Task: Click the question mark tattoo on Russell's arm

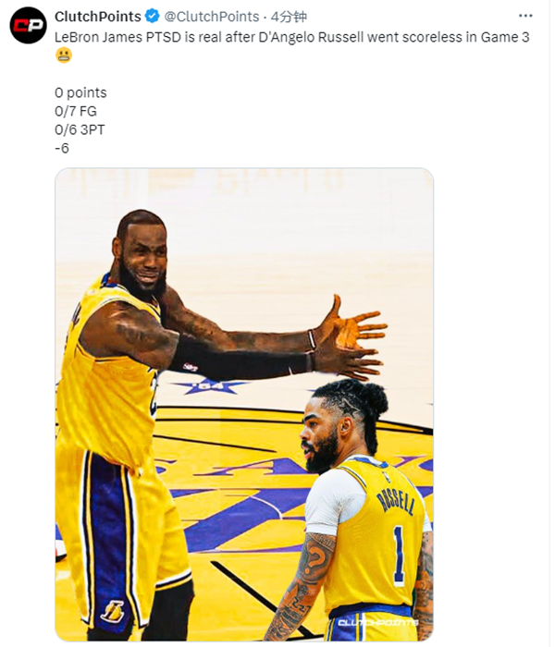Action: 315,560
